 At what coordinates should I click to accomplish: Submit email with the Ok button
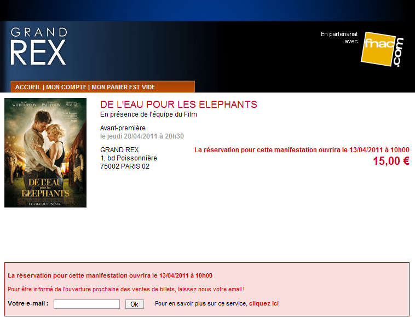tap(135, 304)
